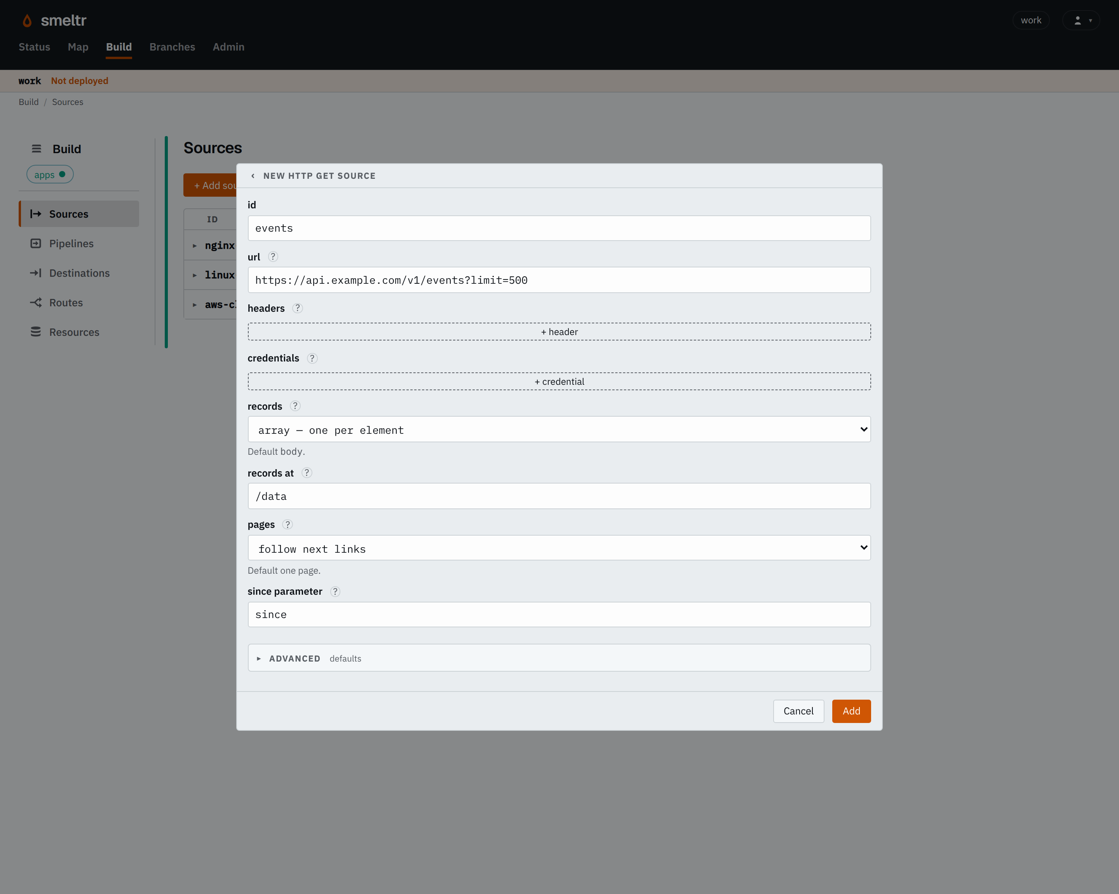The image size is (1119, 894).
Task: Show help for the headers field
Action: [x=297, y=308]
